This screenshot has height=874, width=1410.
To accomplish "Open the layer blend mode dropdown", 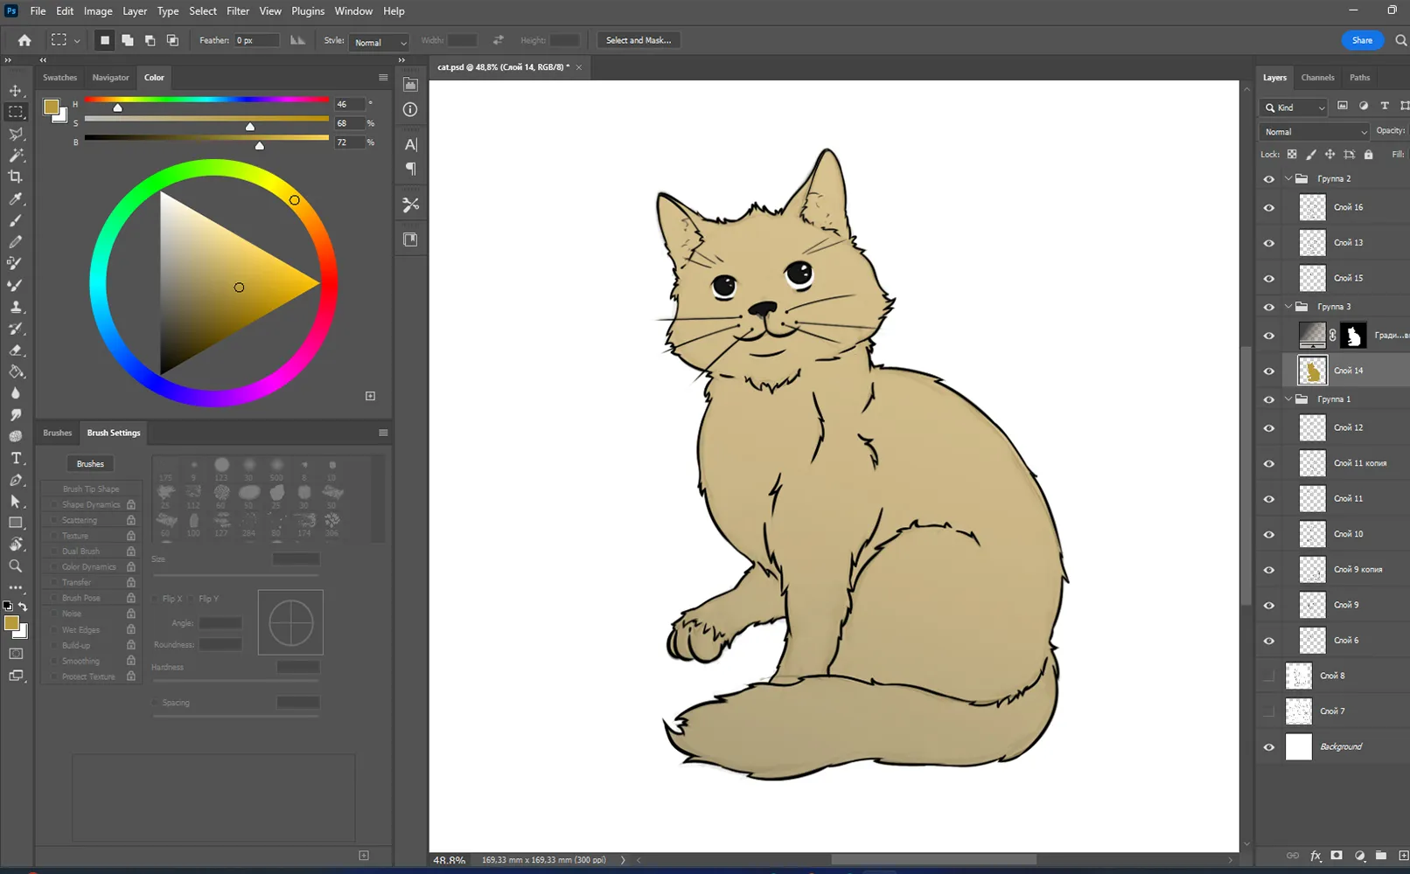I will pyautogui.click(x=1314, y=132).
